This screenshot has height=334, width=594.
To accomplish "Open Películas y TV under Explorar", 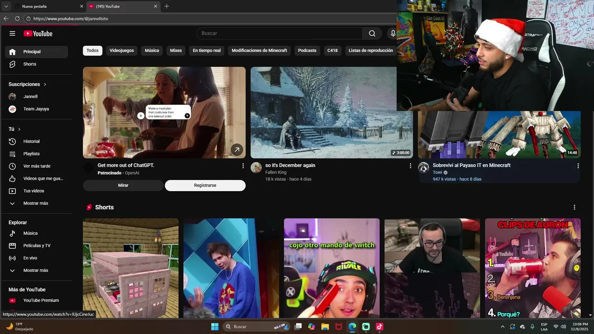I will (x=36, y=245).
